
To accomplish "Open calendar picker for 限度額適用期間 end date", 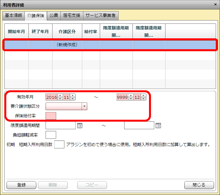I will (x=158, y=125).
